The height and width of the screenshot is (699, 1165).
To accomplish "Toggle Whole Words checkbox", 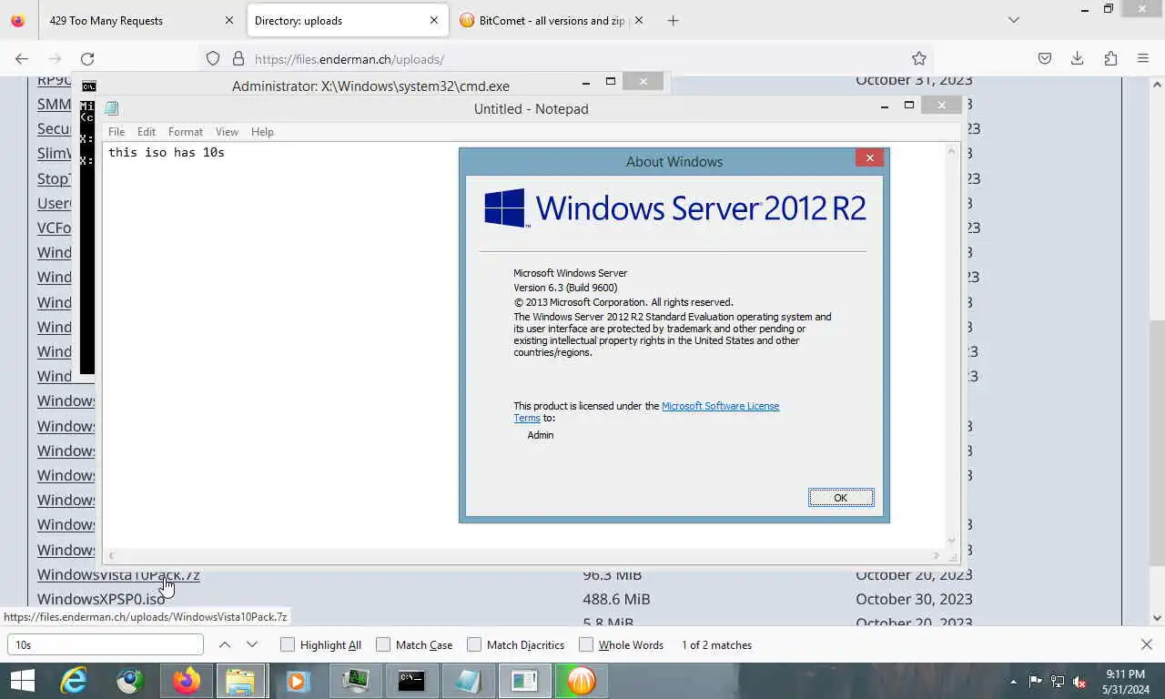I will point(586,644).
